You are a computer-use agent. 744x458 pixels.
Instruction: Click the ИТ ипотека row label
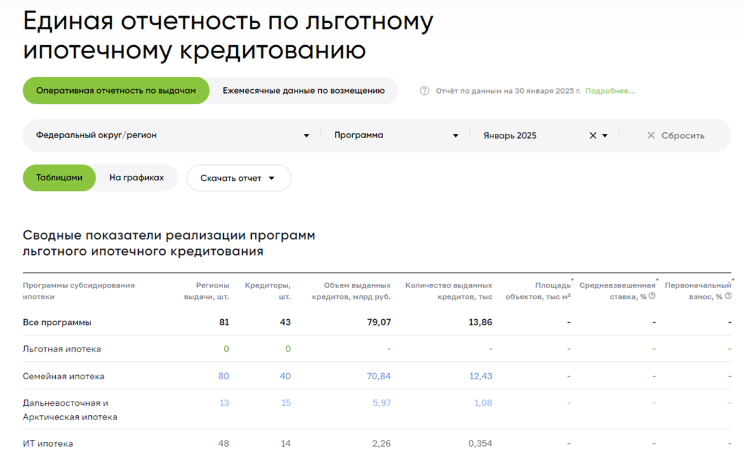point(48,444)
